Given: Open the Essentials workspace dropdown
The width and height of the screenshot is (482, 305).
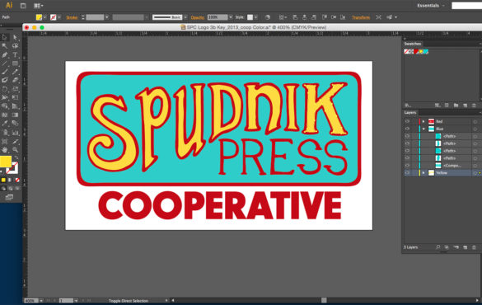Looking at the screenshot, I should (430, 6).
